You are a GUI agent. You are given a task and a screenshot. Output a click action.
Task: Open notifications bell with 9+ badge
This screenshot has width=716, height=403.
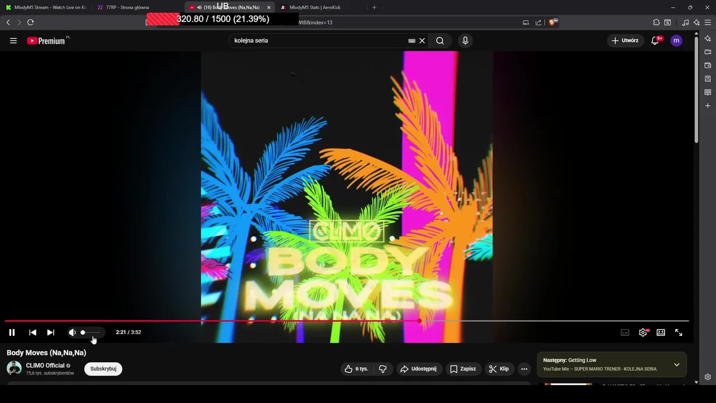click(x=656, y=40)
